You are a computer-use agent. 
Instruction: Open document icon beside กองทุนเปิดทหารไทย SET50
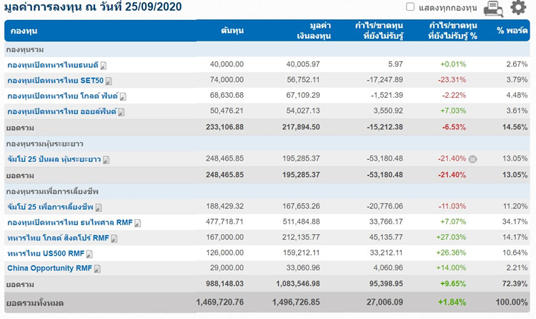tap(109, 81)
